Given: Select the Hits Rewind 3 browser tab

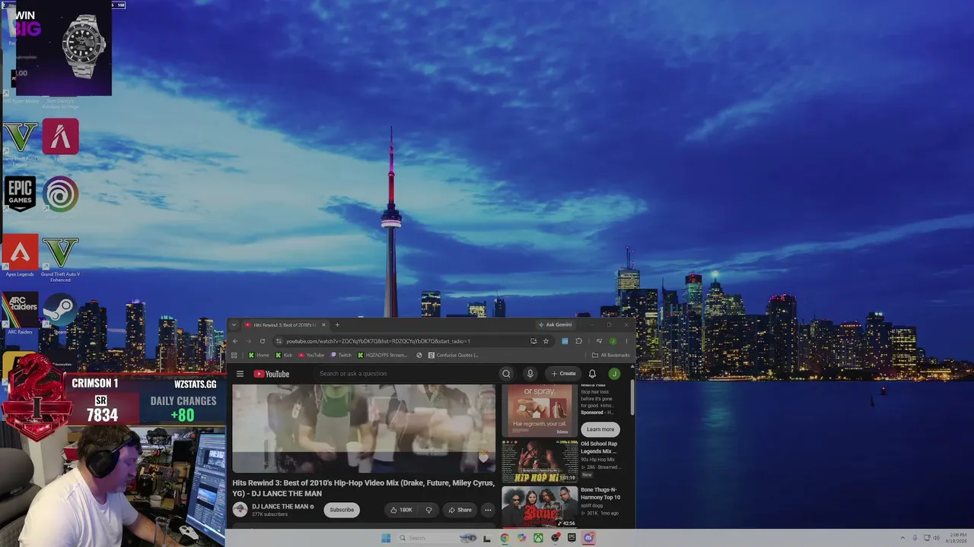Looking at the screenshot, I should pos(285,325).
